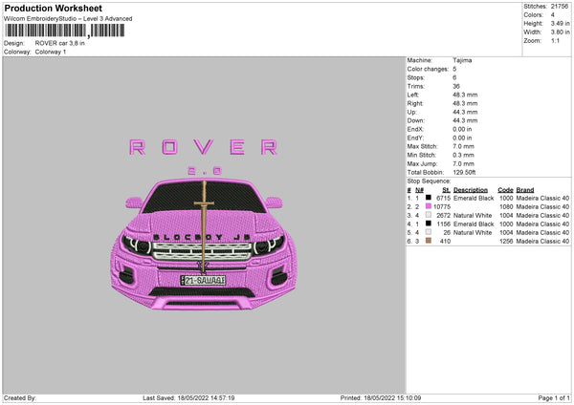Click stitch count 10775 in stop row 2
Viewport: 574px width, 405px height.
442,207
